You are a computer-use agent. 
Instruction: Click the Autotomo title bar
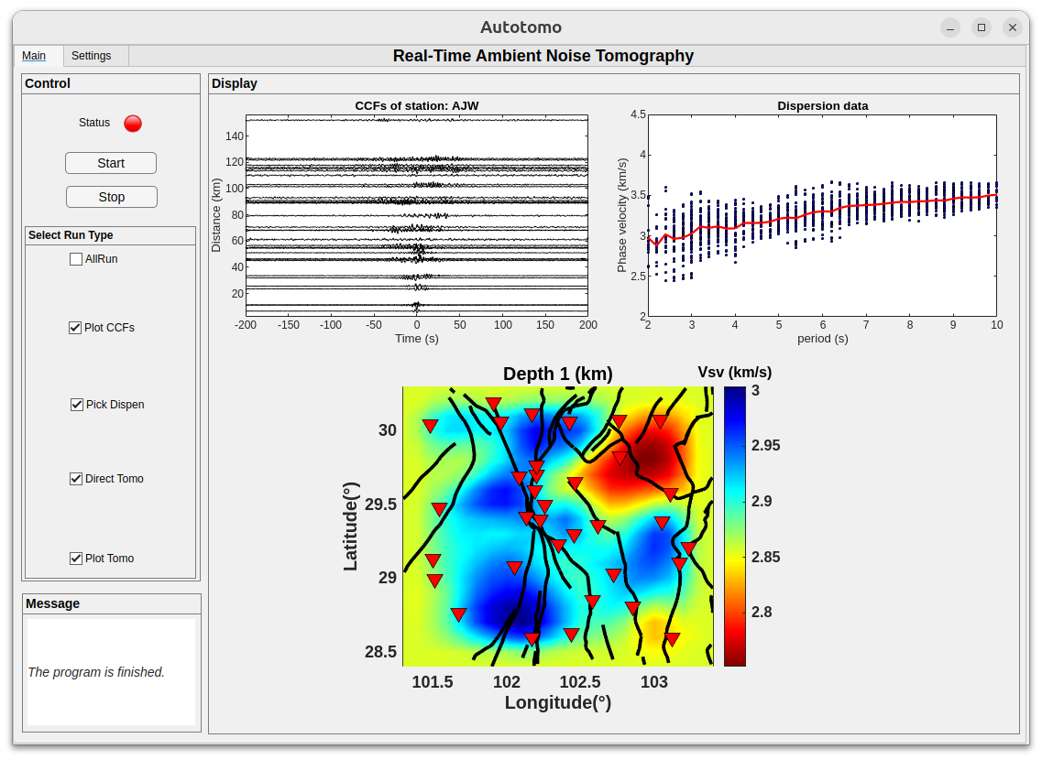pyautogui.click(x=521, y=27)
